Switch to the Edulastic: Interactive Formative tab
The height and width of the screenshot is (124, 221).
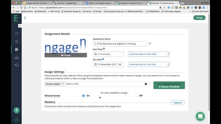132,3
